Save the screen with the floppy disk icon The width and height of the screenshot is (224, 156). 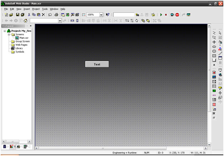coord(17,15)
